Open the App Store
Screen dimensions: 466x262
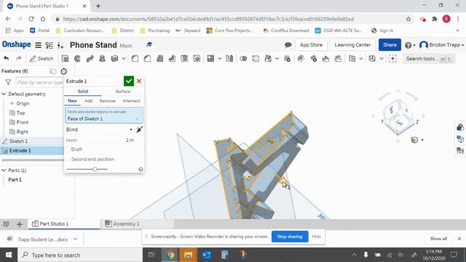point(311,45)
